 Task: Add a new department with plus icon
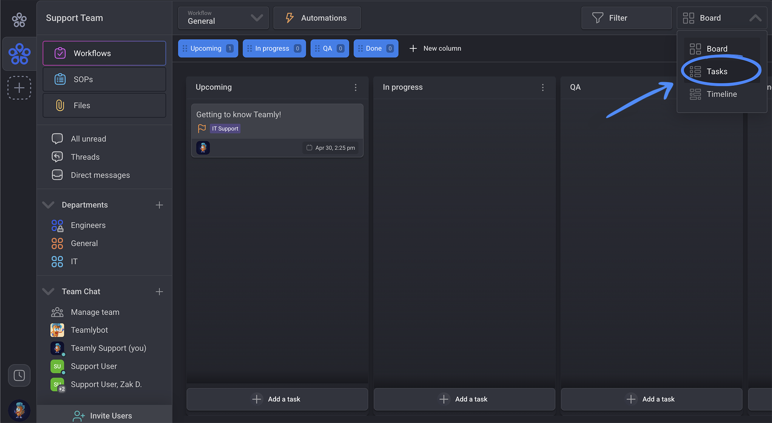click(159, 205)
